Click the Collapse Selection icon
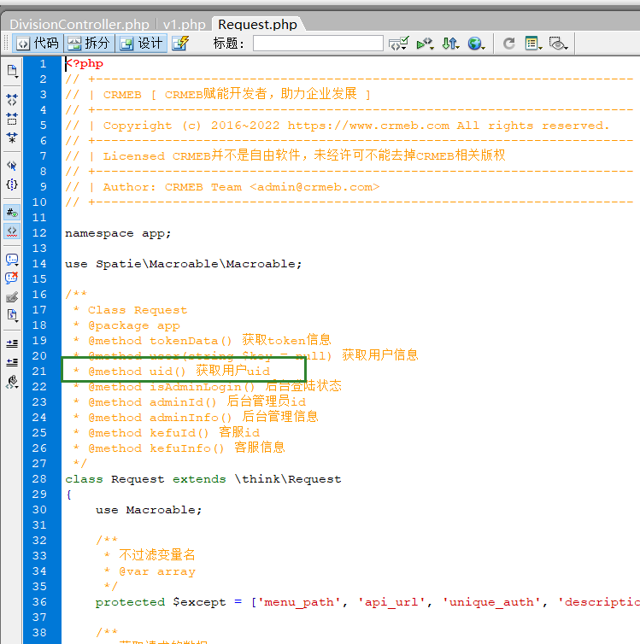 click(x=12, y=119)
